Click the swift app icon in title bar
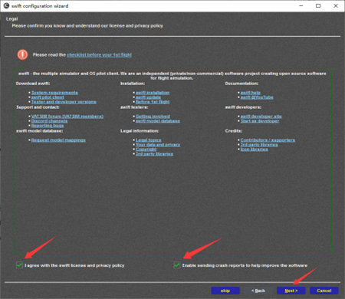345x299 pixels. pos(6,5)
